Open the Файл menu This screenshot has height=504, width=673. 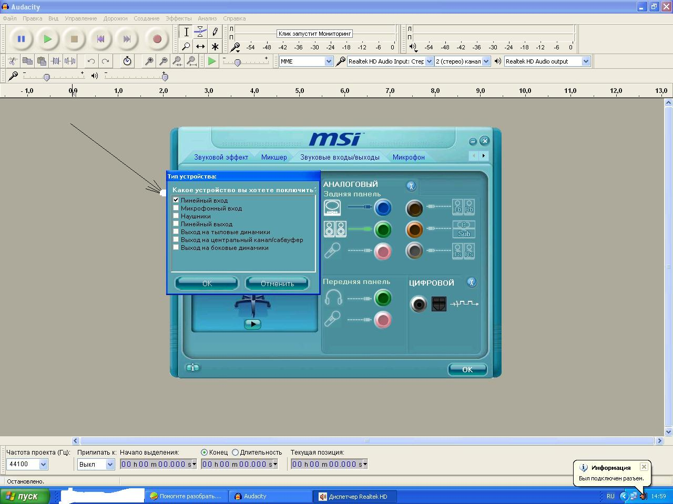tap(9, 18)
